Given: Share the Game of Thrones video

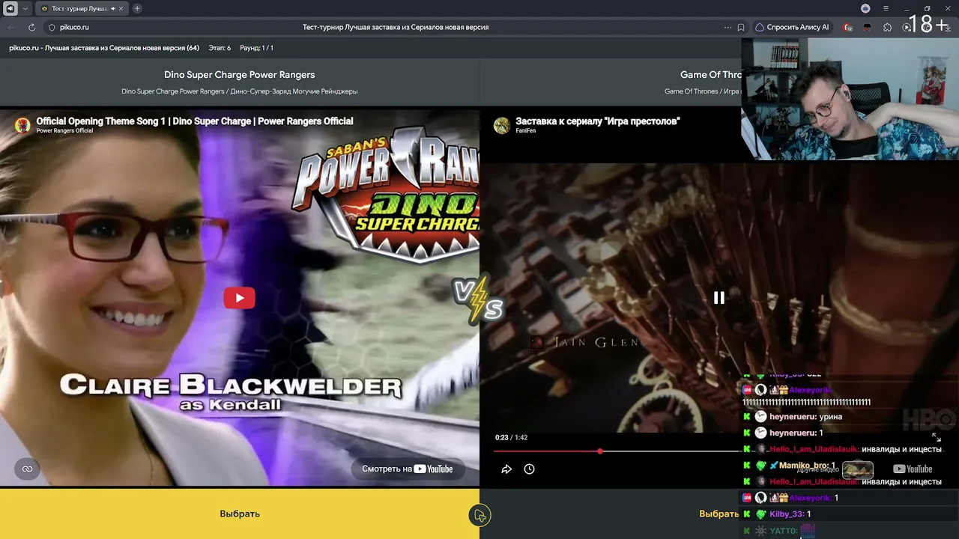Looking at the screenshot, I should 506,469.
